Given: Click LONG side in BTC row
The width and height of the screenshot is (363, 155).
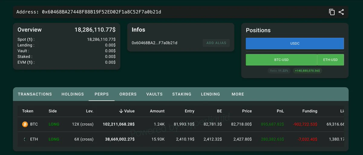Looking at the screenshot, I should 54,124.
